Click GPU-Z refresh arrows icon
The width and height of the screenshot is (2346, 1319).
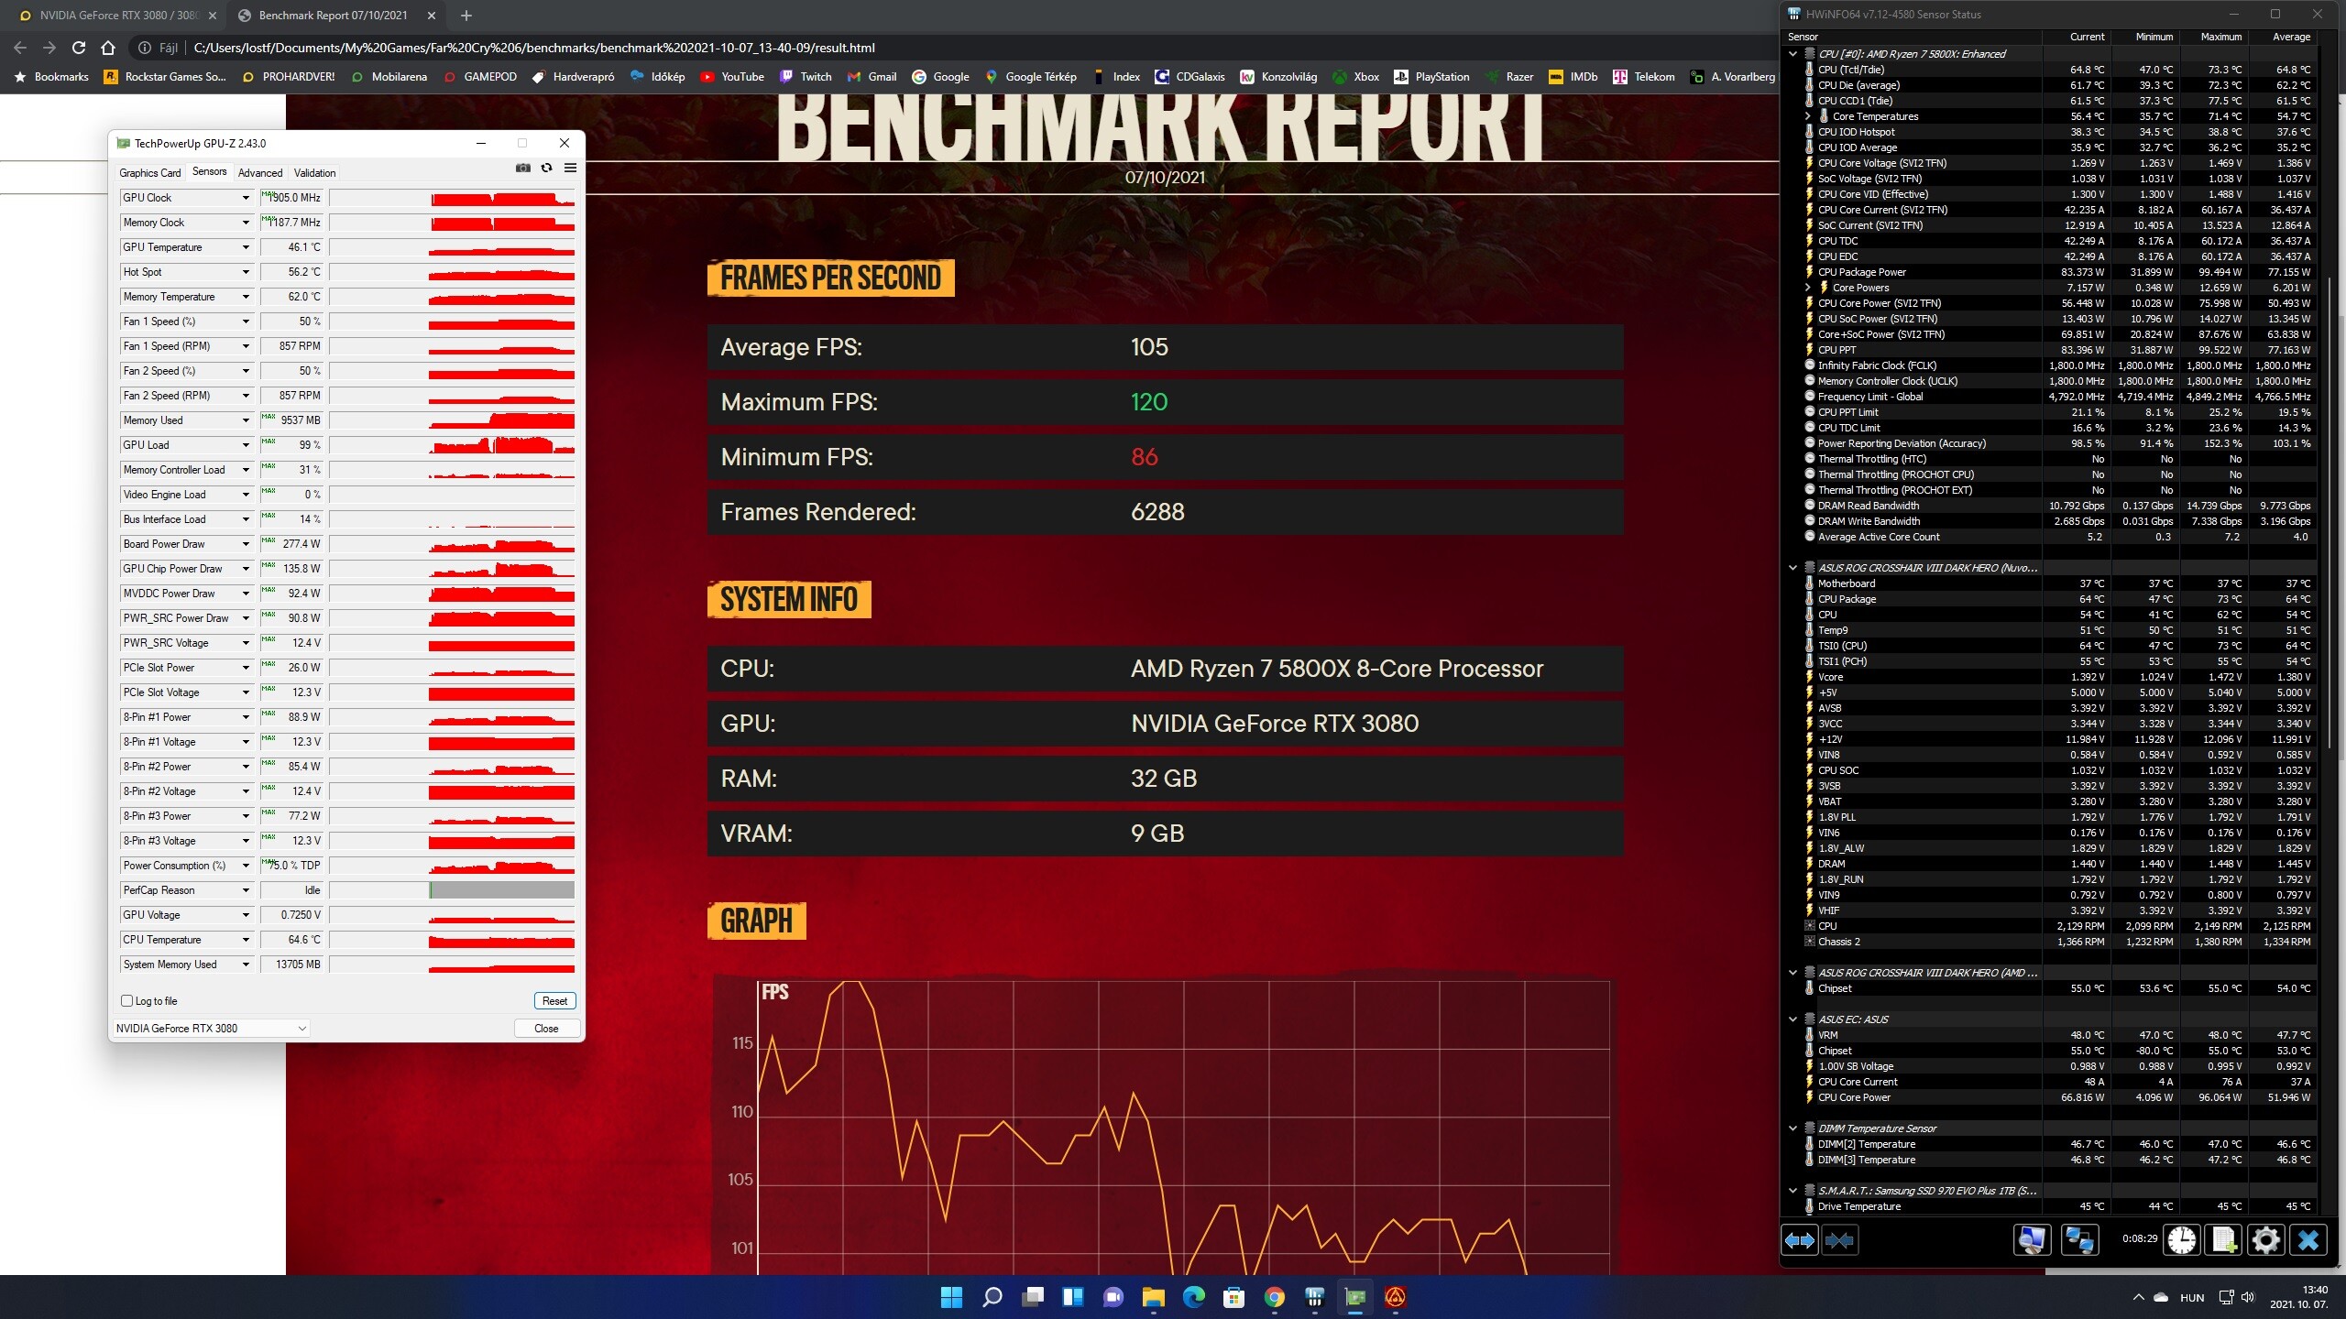[x=547, y=168]
